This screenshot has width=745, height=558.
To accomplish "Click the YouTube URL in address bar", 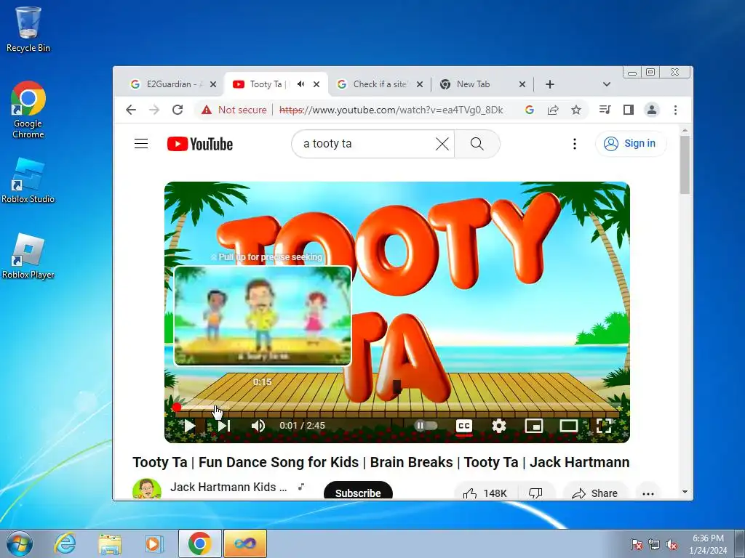I will click(391, 110).
